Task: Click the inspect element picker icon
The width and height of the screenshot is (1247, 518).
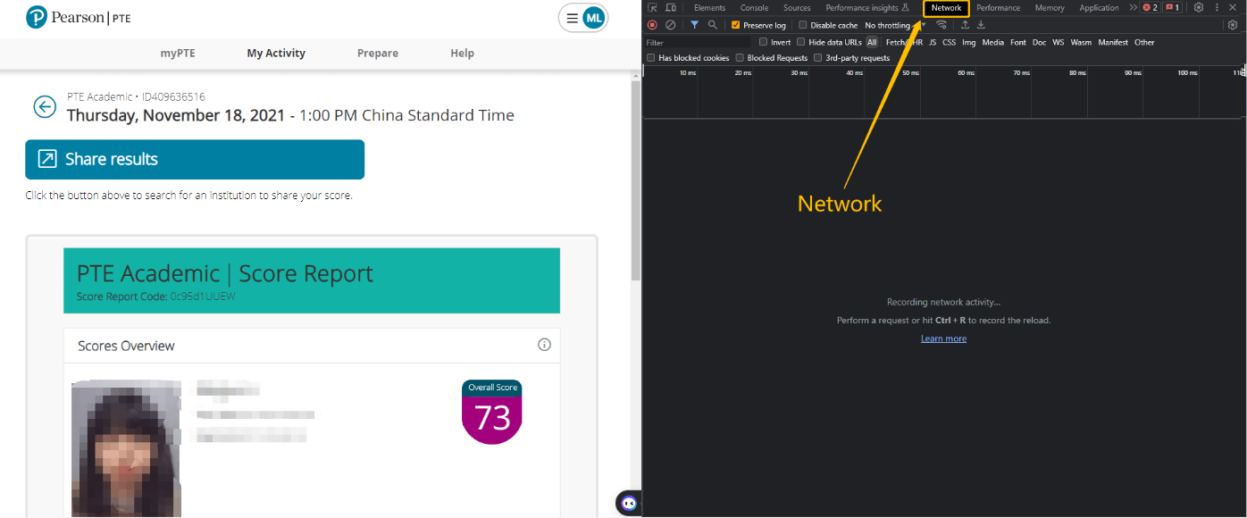Action: (653, 8)
